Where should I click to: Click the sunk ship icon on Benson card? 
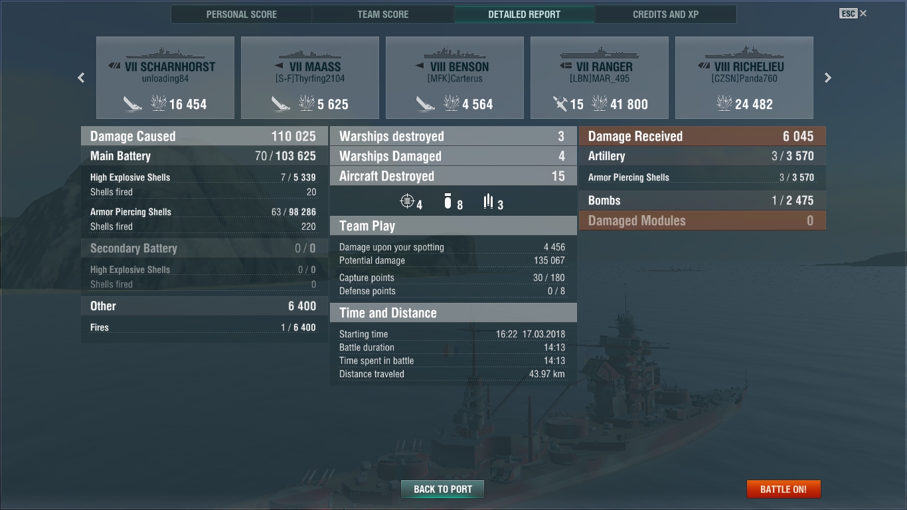(x=426, y=104)
